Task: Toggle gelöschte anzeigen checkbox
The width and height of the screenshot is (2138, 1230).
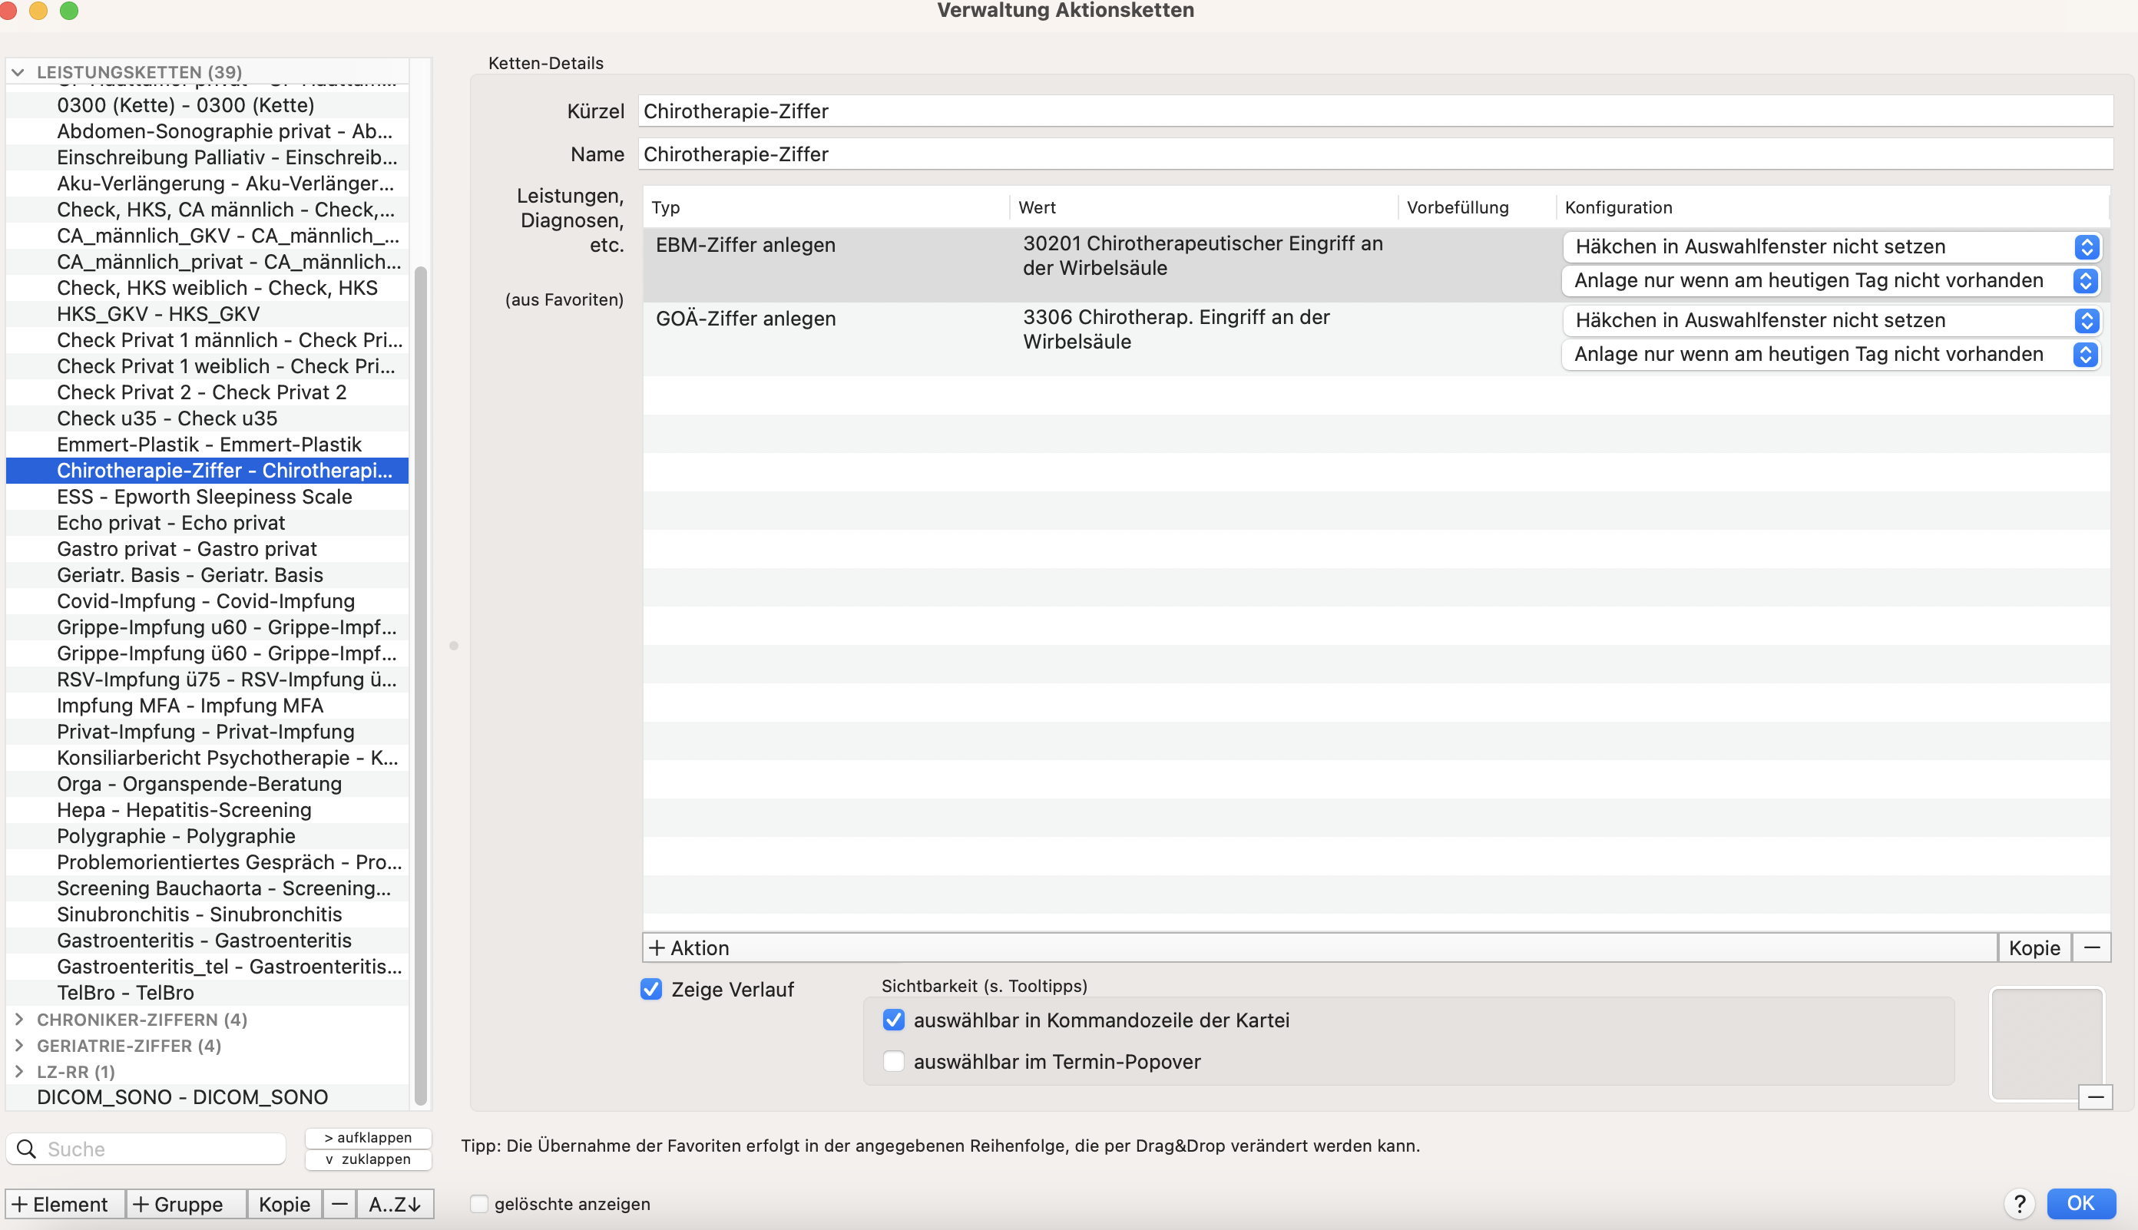Action: pos(479,1204)
